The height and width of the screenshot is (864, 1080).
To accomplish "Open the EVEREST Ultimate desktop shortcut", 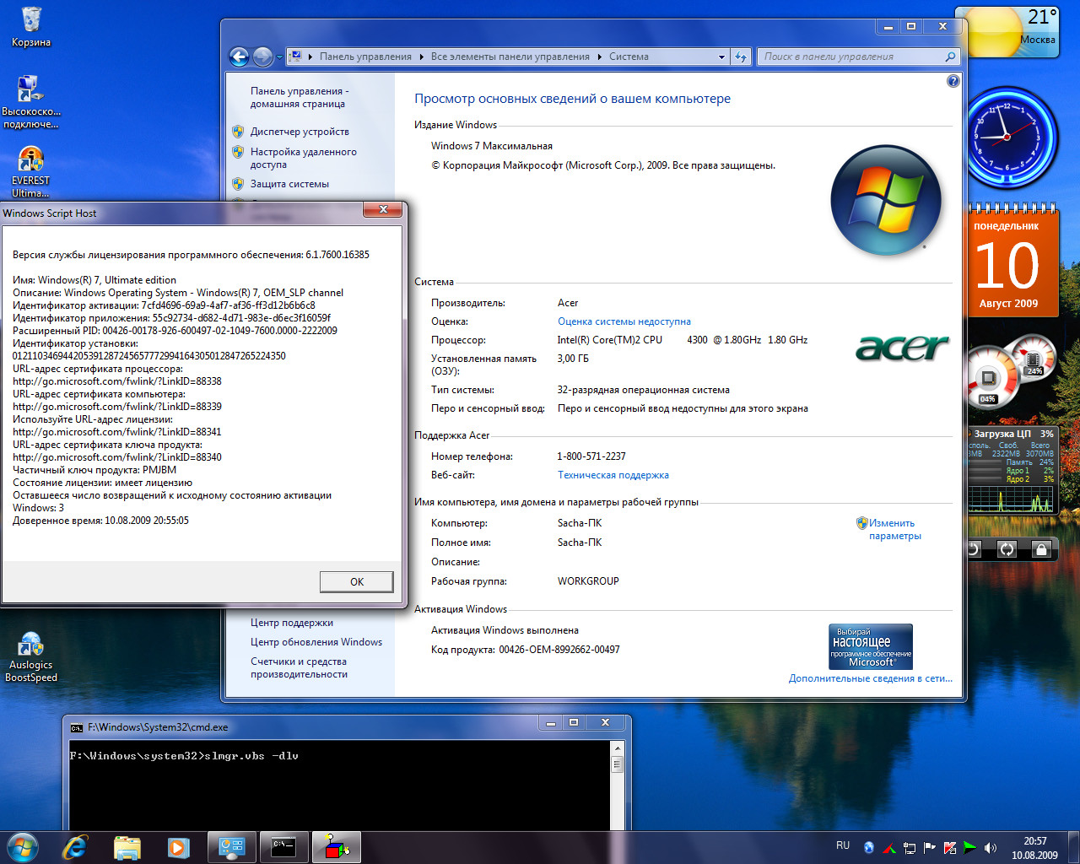I will 31,172.
